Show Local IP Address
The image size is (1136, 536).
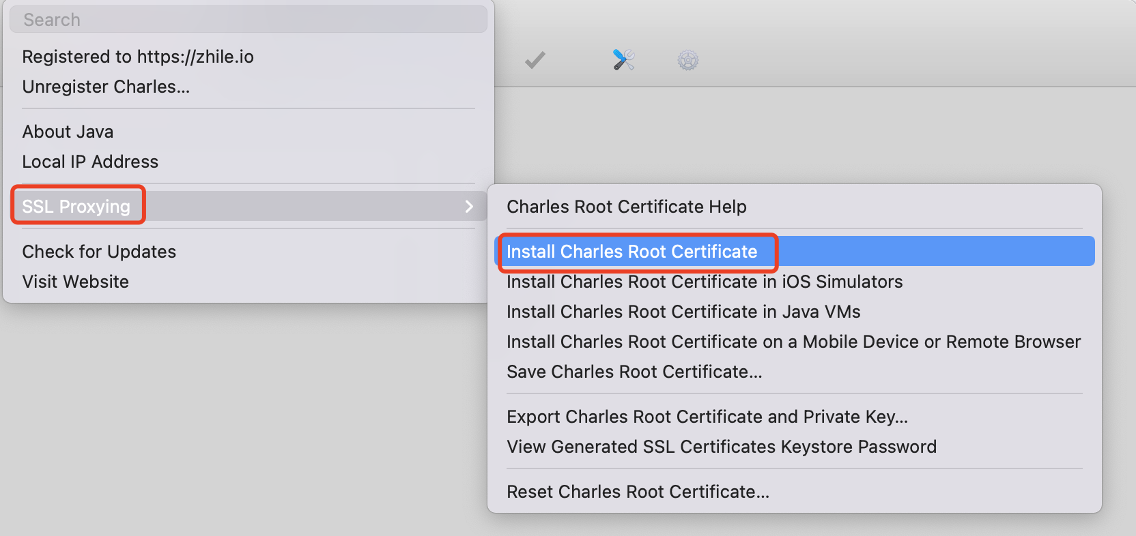90,162
